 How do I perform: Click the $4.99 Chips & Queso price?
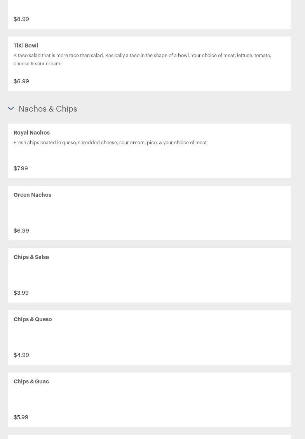point(21,355)
